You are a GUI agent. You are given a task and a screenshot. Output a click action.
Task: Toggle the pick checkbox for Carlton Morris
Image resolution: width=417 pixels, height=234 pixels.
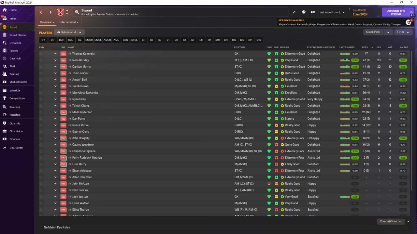(41, 67)
